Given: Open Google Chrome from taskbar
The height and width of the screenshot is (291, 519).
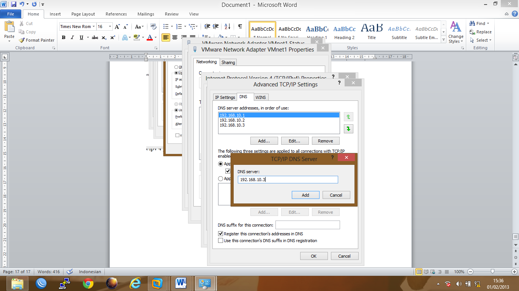Looking at the screenshot, I should click(x=88, y=283).
